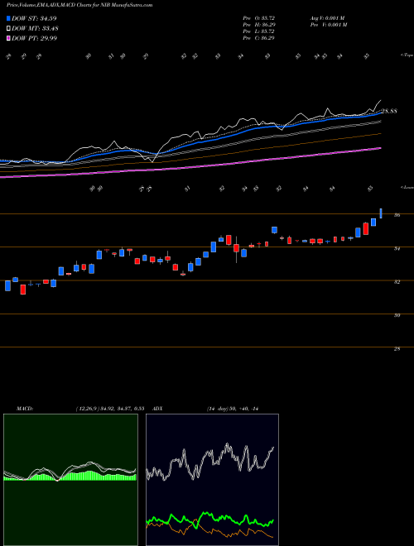Screen dimensions: 414x546
Task: Click the 36 price axis label
Action: click(397, 215)
